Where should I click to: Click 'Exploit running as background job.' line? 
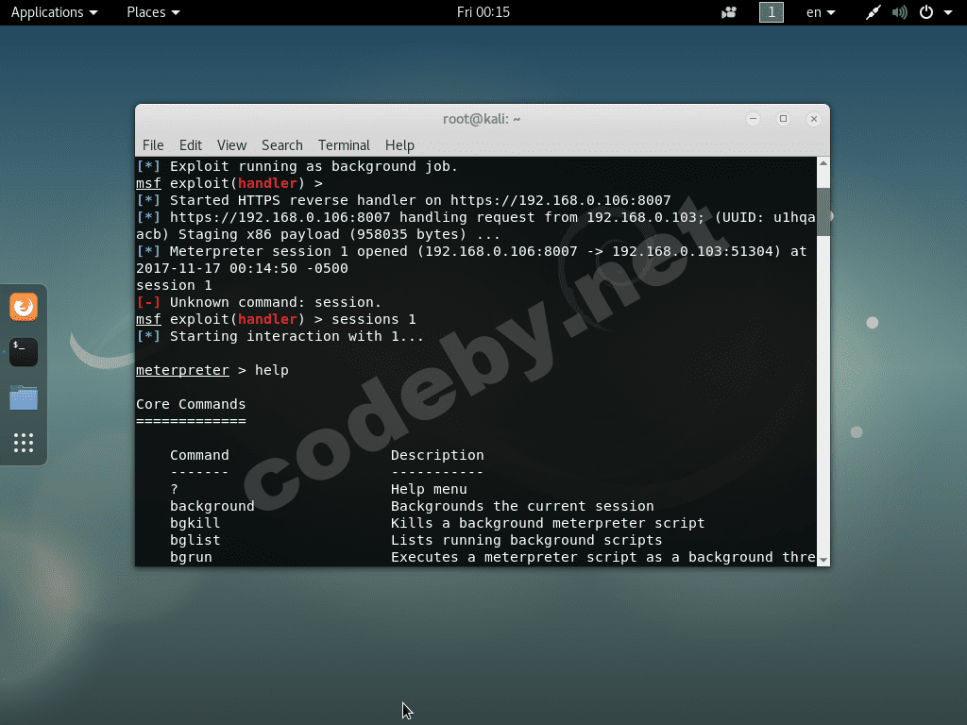(x=297, y=166)
